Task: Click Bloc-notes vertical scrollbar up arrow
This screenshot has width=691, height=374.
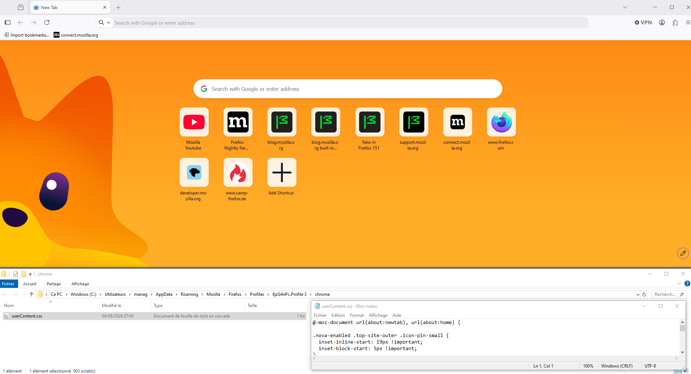Action: (x=682, y=322)
